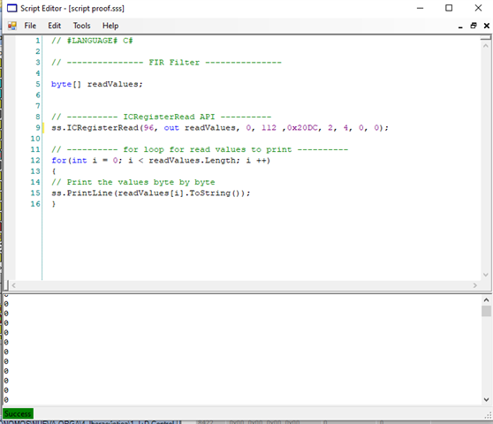
Task: Click the byte[] readValues declaration
Action: click(97, 84)
